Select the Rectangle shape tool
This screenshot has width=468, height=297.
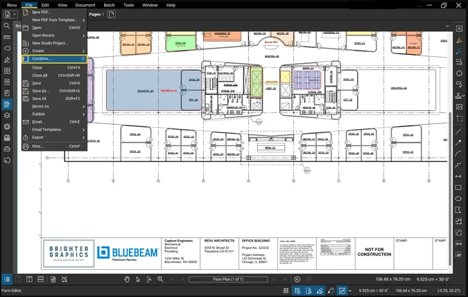[x=458, y=187]
